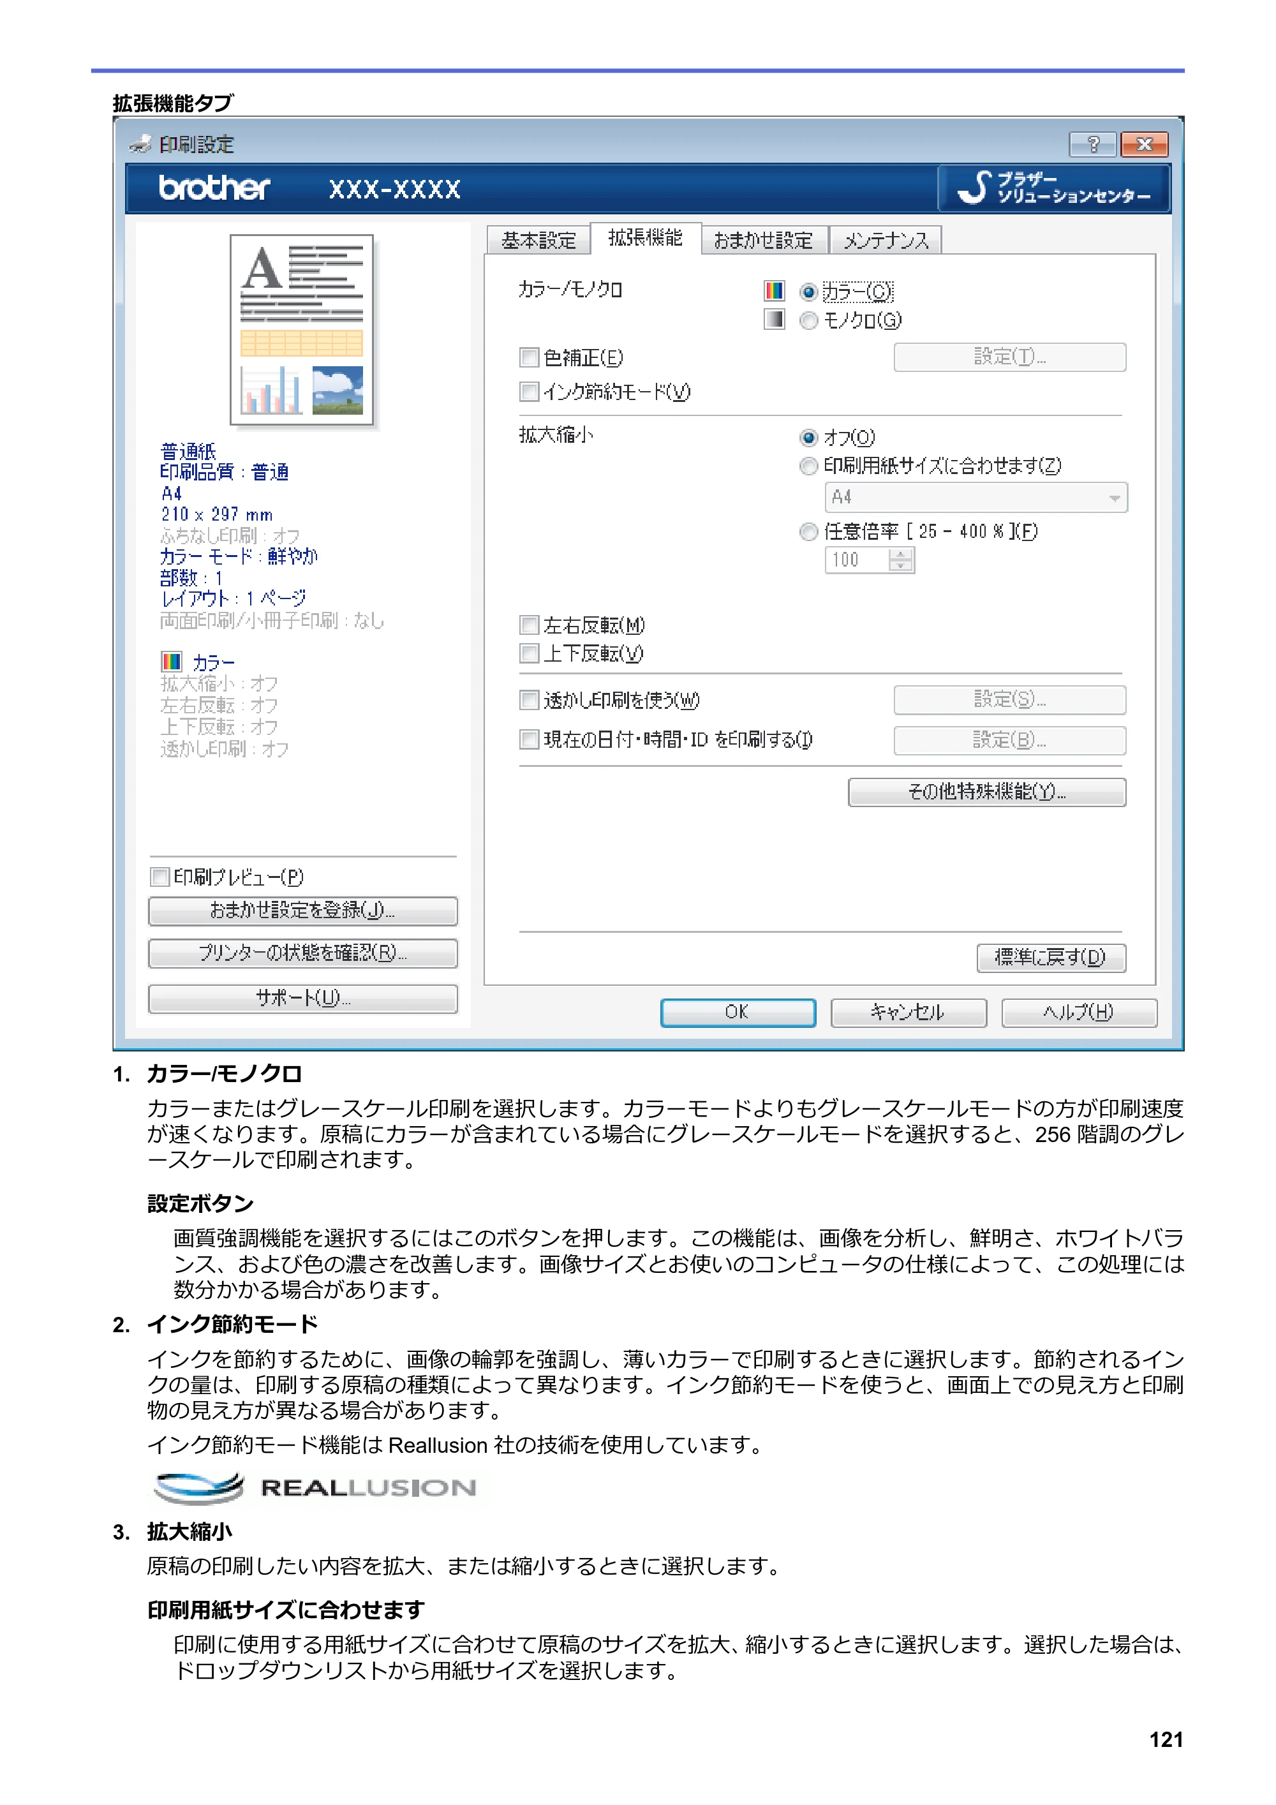Click the 100 scaling value field

tap(857, 560)
